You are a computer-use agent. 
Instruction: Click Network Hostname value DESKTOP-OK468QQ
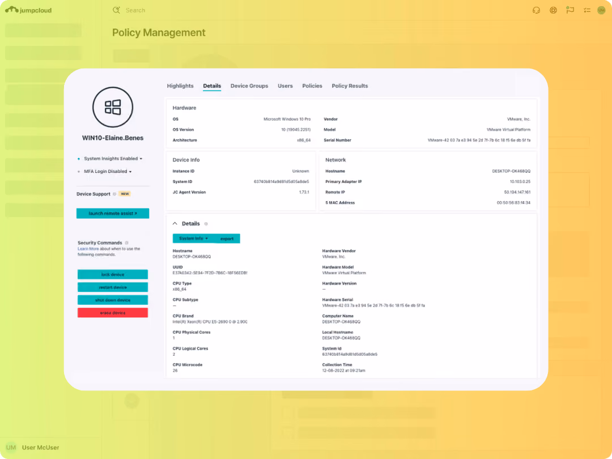(511, 171)
